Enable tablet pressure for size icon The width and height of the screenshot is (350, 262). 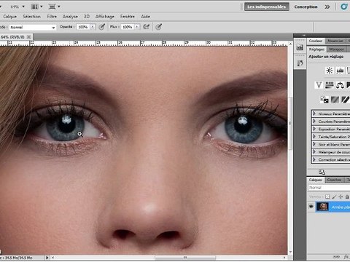tap(158, 27)
